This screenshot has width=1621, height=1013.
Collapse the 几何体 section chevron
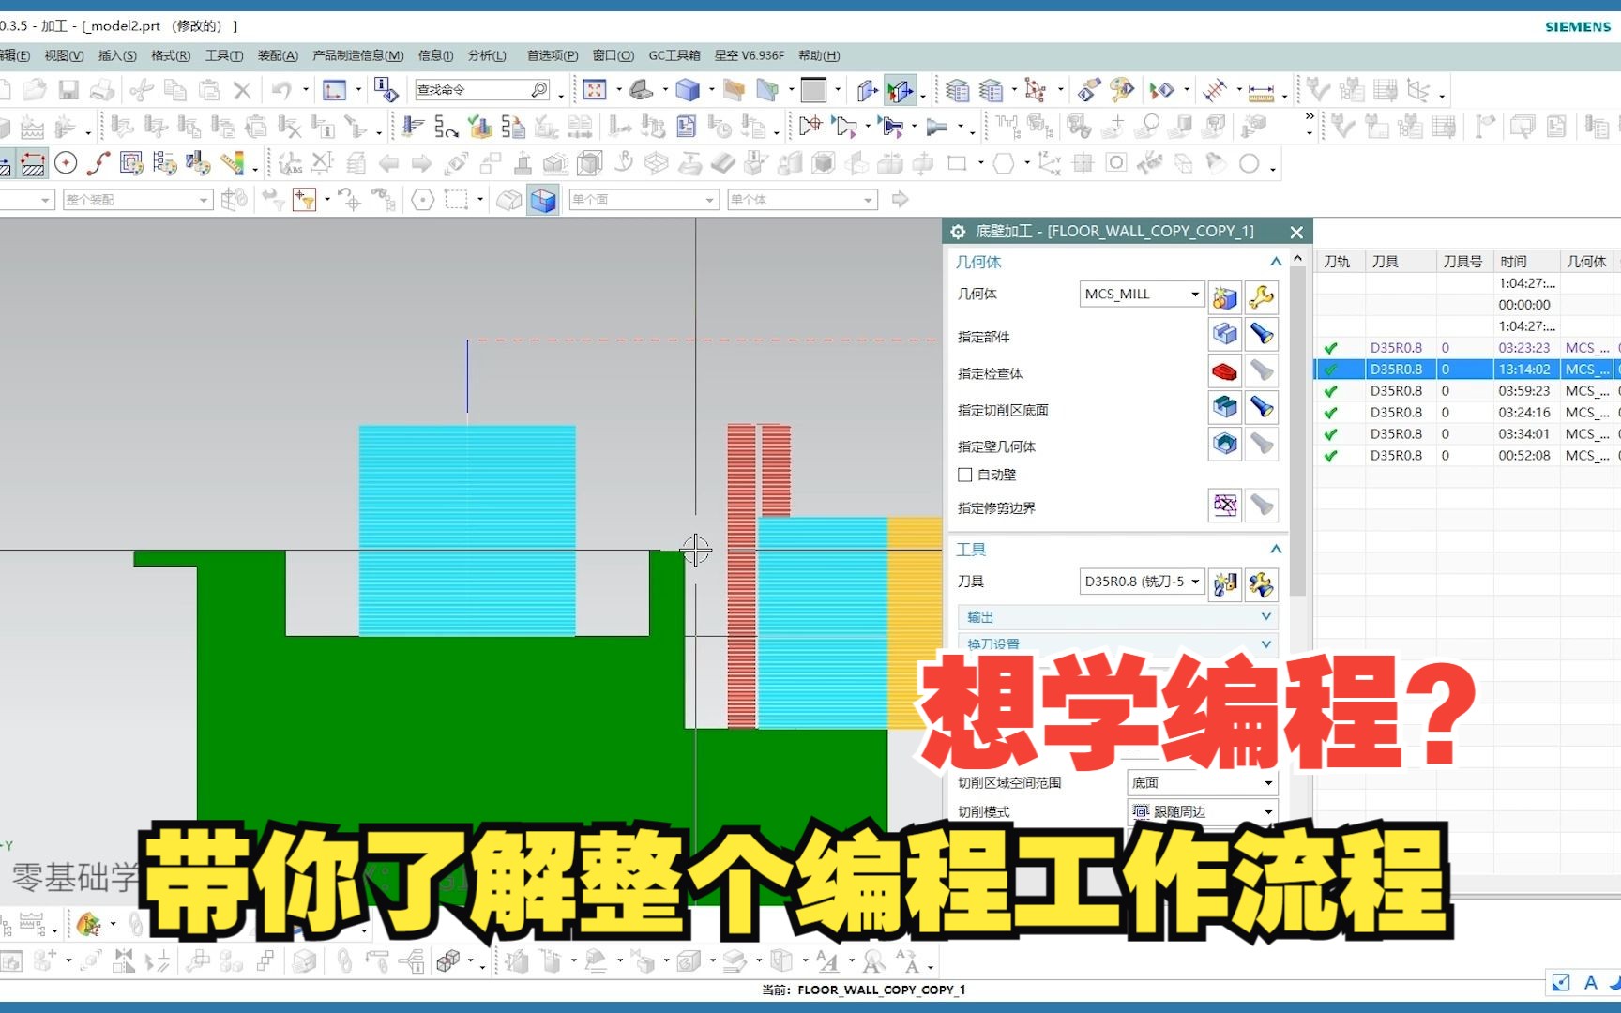coord(1275,262)
